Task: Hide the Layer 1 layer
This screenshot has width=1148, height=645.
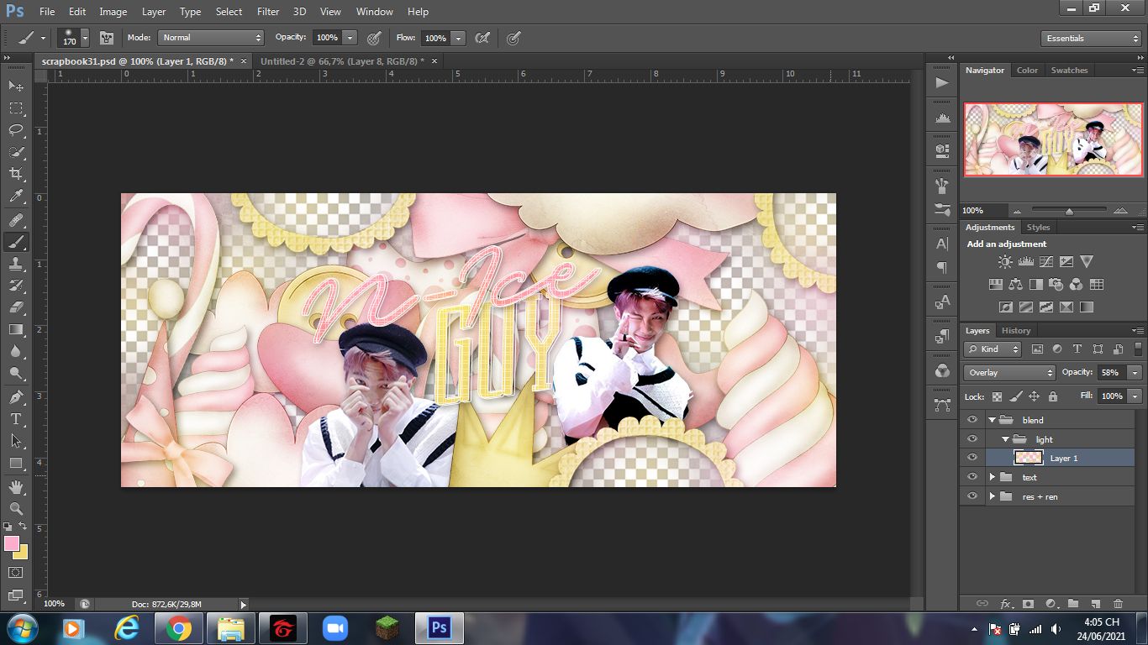Action: (x=972, y=458)
